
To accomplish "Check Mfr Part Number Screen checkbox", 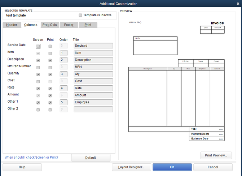I will (x=38, y=68).
